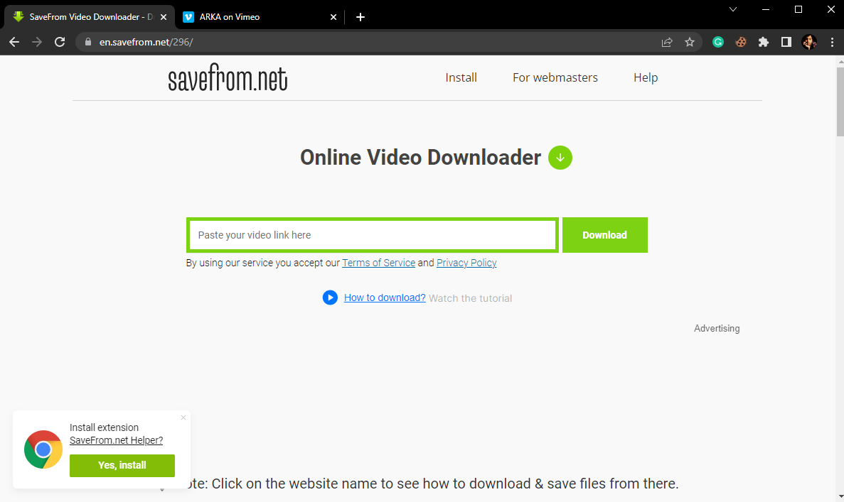This screenshot has height=502, width=844.
Task: Share this page using the share icon
Action: (x=667, y=42)
